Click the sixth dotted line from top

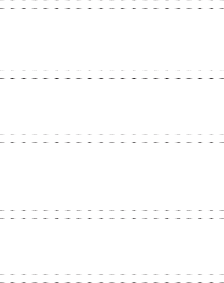pyautogui.click(x=112, y=143)
